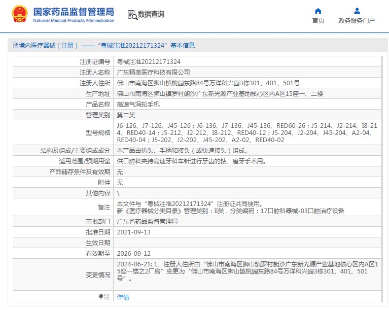Click the 政务服务门户 person icon
This screenshot has height=310, width=389.
(357, 11)
